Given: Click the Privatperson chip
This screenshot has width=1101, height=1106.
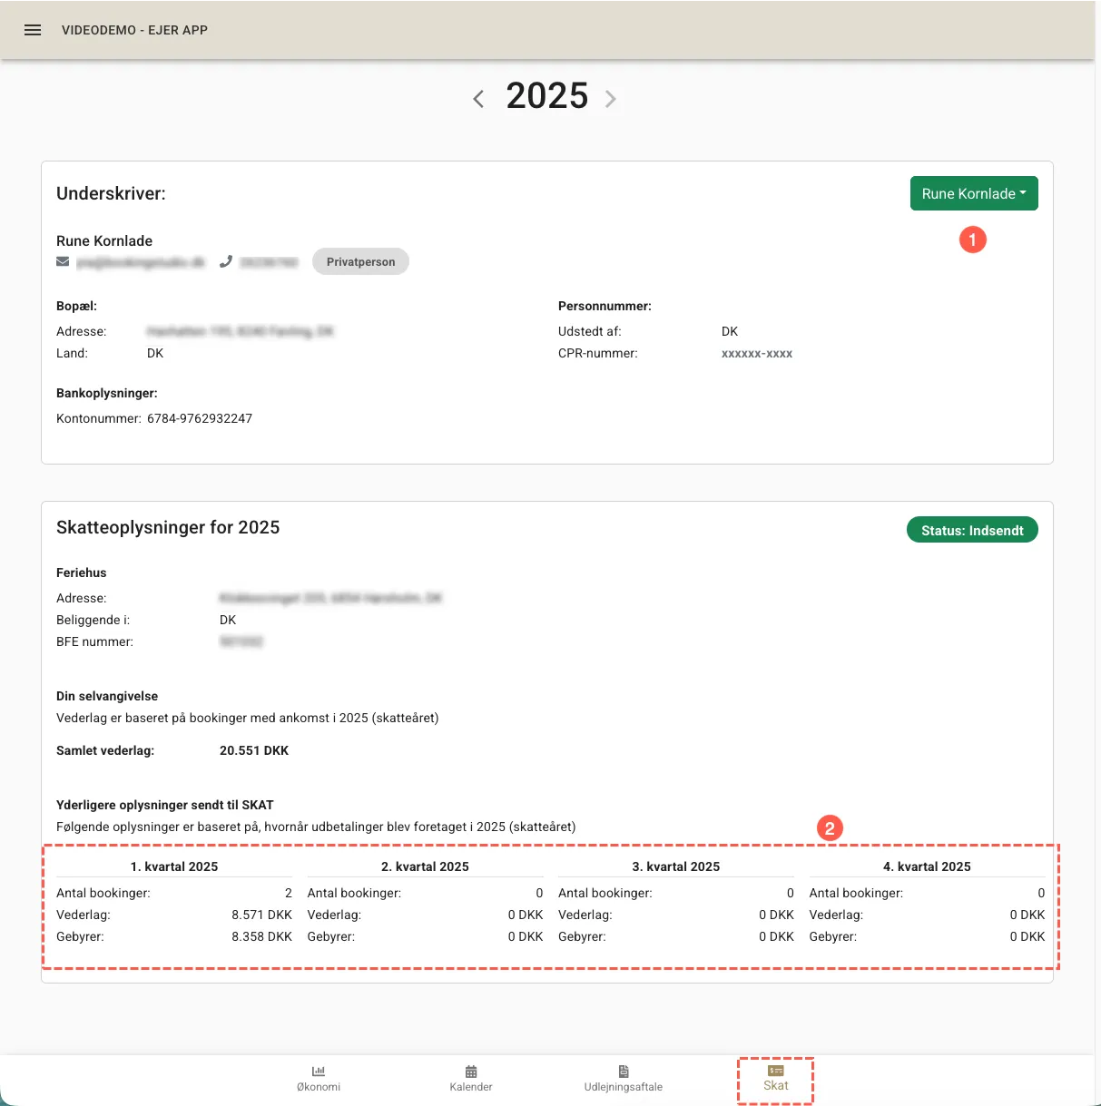Looking at the screenshot, I should pyautogui.click(x=360, y=262).
